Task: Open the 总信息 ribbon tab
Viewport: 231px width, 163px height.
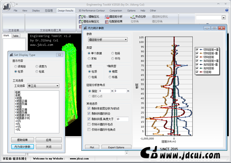Action: coord(49,11)
